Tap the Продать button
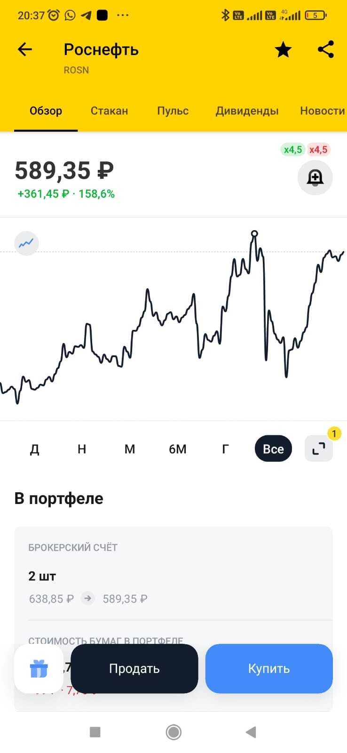347x753 pixels. click(x=134, y=669)
